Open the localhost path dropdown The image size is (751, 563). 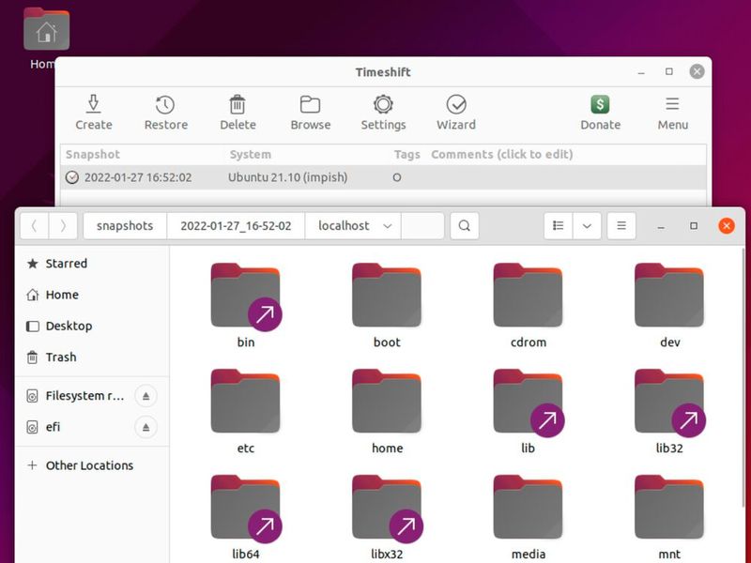click(353, 225)
